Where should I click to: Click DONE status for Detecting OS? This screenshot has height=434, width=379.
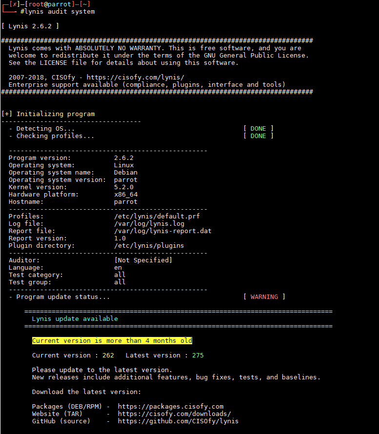click(x=258, y=129)
